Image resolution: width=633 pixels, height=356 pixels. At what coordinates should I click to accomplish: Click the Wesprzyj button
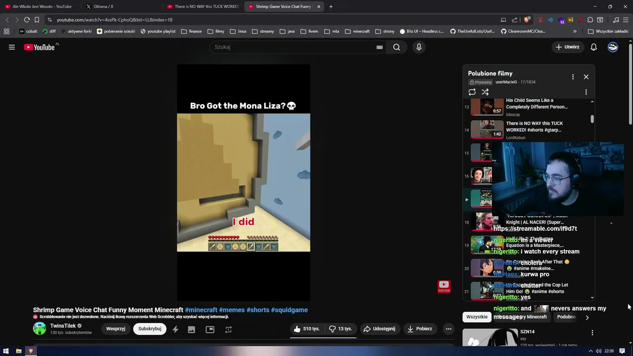116,329
